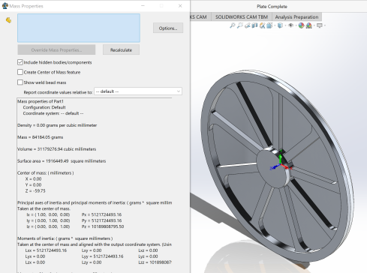
Task: Switch to SOLIDWORKS CAM TBM tab
Action: pos(242,17)
